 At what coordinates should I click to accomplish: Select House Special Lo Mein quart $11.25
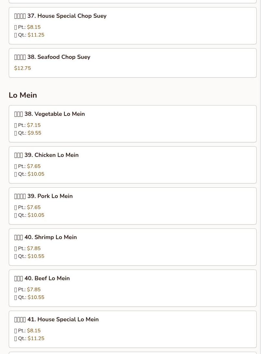point(36,338)
